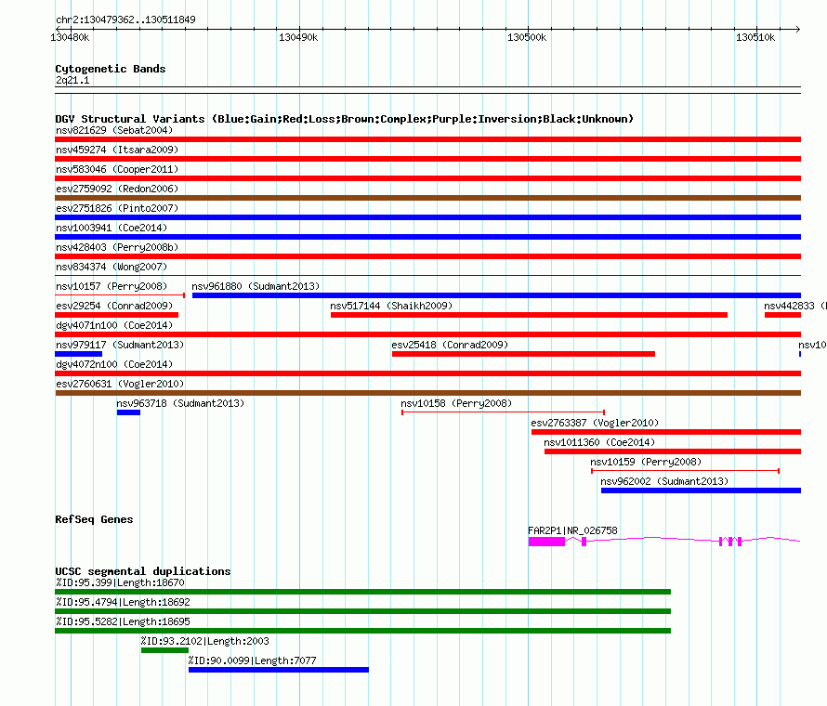The height and width of the screenshot is (706, 827).
Task: Click the nsv834374 (Wong2007) label
Action: point(111,267)
